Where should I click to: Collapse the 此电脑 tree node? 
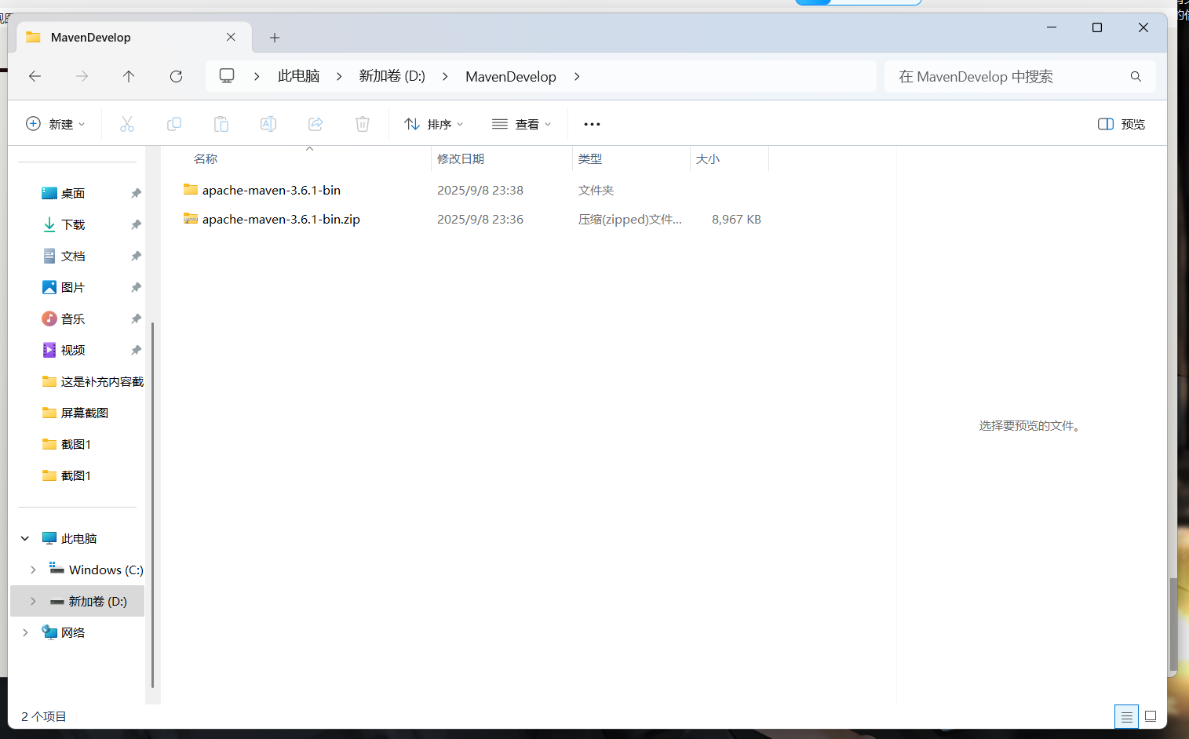coord(25,538)
